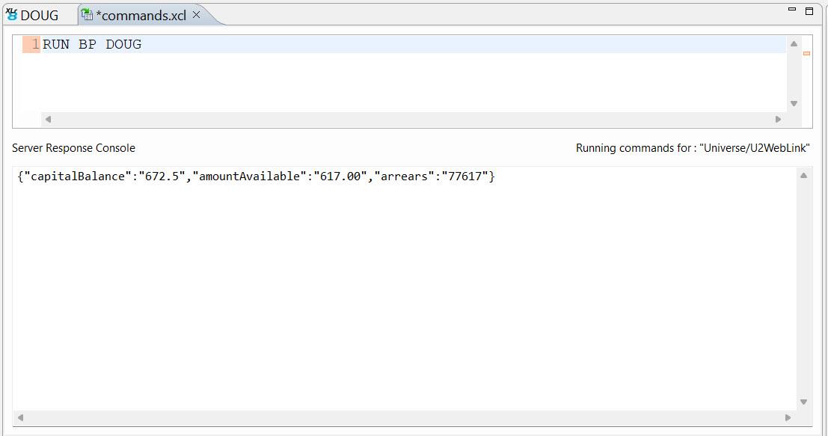
Task: Click left arrow of editor horizontal scrollbar
Action: (x=48, y=119)
